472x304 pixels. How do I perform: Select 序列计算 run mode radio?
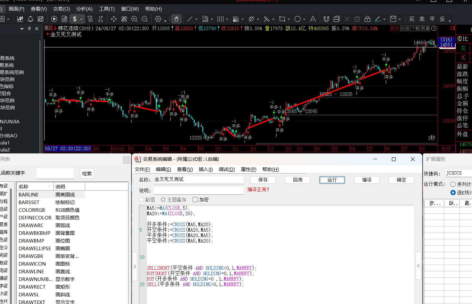click(x=453, y=184)
